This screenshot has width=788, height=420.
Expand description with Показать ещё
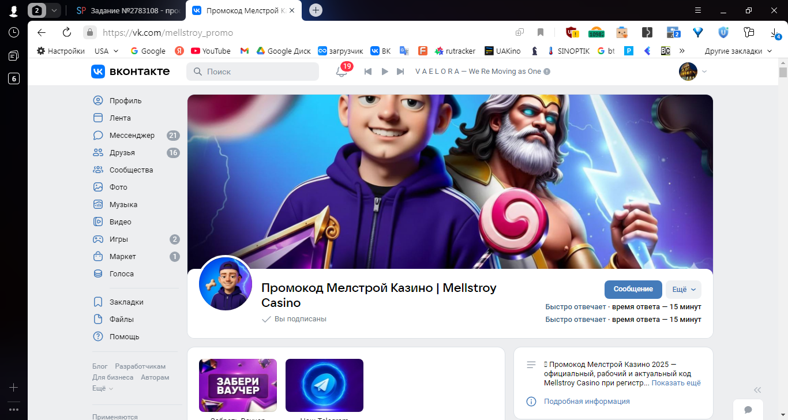tap(676, 382)
